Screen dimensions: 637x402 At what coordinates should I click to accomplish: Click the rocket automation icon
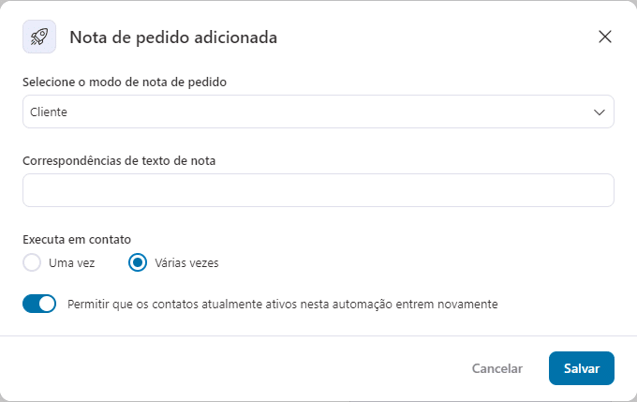(39, 37)
